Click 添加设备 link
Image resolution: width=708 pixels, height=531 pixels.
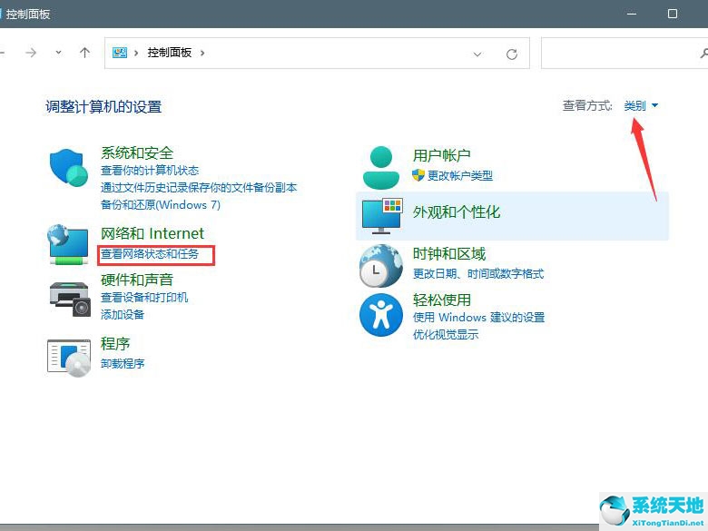tap(122, 314)
